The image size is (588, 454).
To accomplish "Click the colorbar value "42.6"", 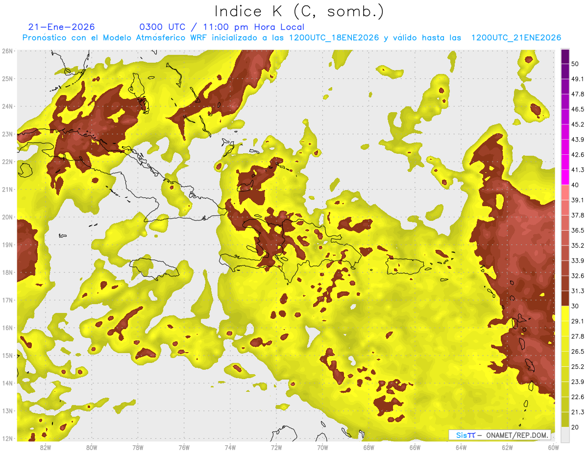I will click(577, 155).
